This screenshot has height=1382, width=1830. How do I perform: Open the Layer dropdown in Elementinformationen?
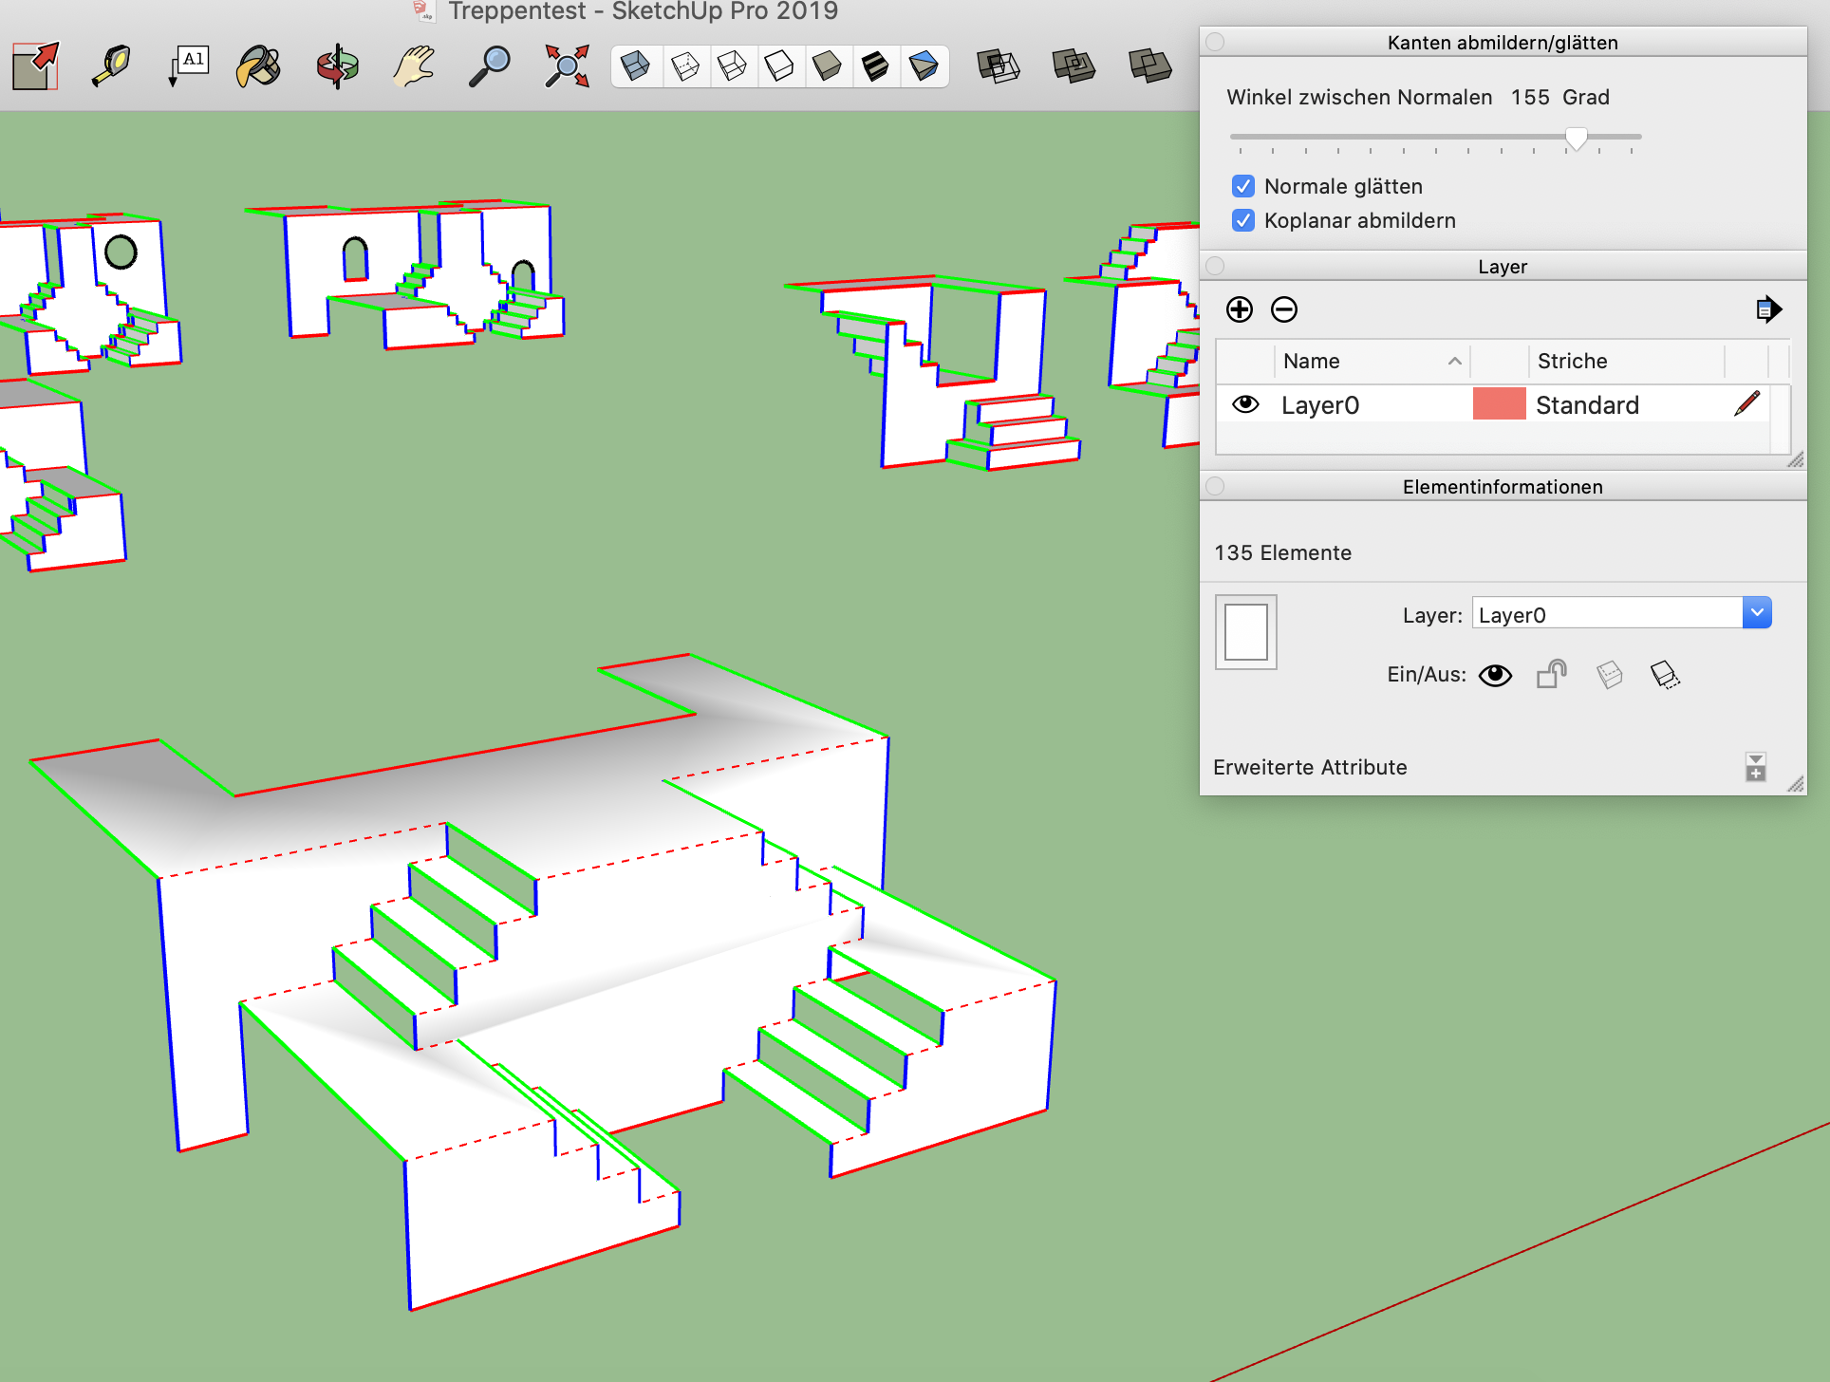click(x=1756, y=613)
